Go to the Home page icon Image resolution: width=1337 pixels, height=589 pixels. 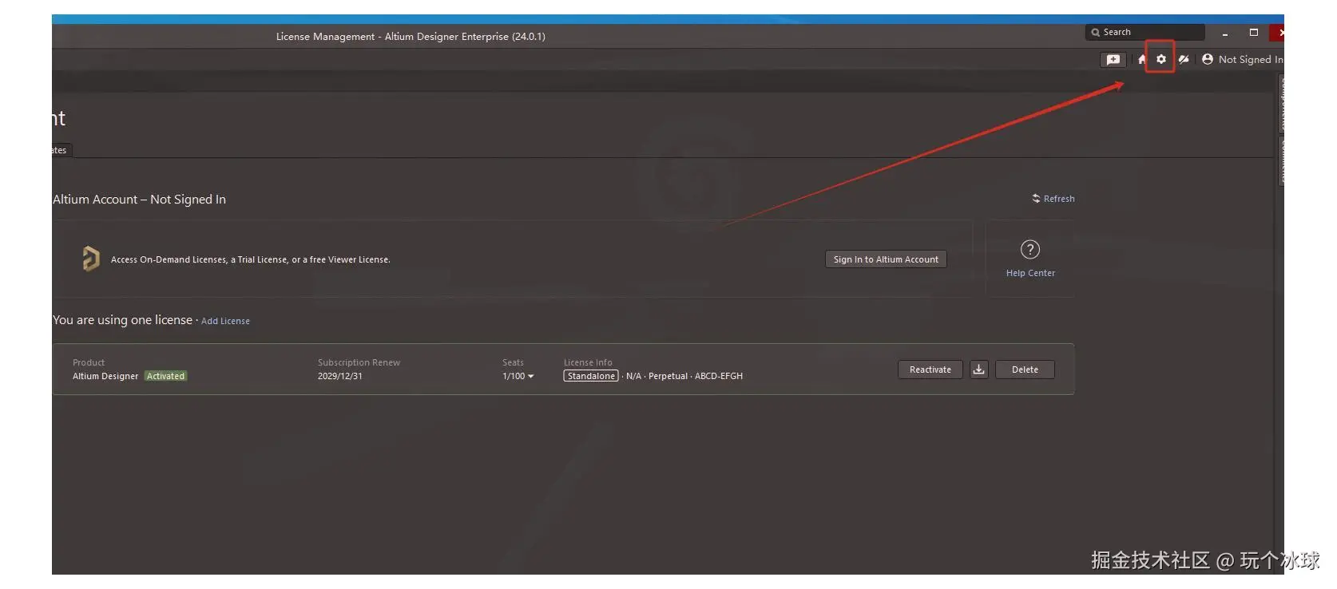[x=1141, y=59]
